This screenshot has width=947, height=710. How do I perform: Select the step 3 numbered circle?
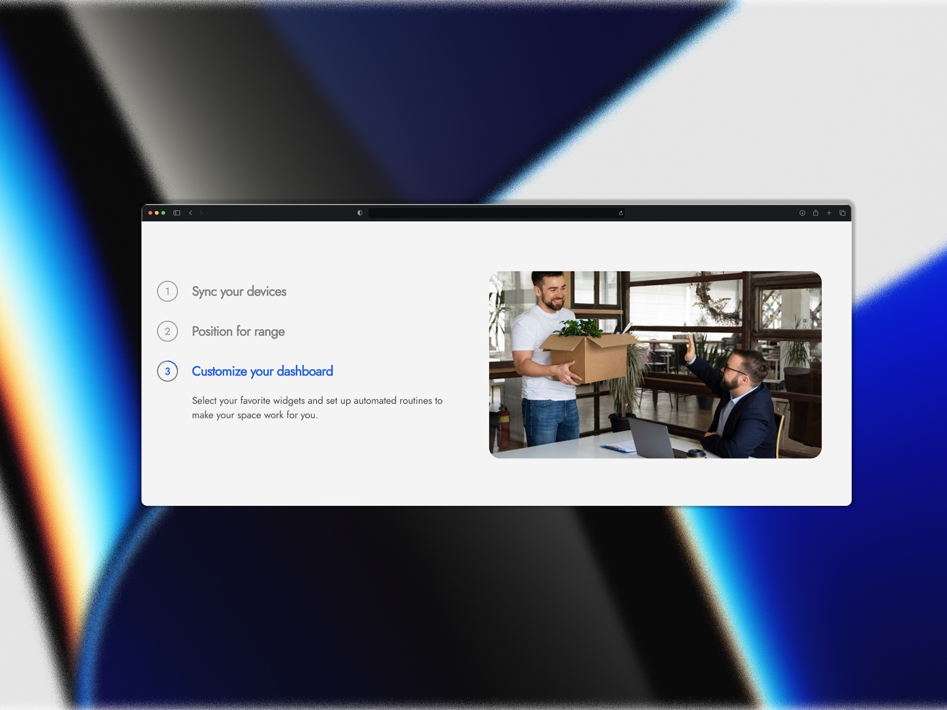(x=168, y=371)
